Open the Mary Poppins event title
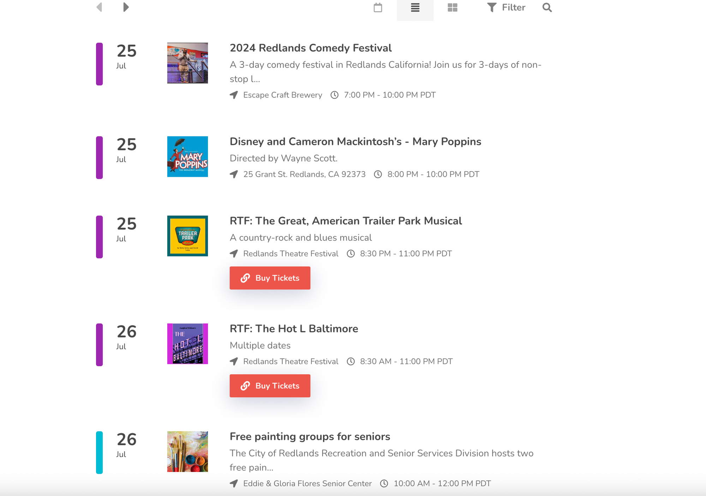Image resolution: width=706 pixels, height=496 pixels. [x=355, y=141]
